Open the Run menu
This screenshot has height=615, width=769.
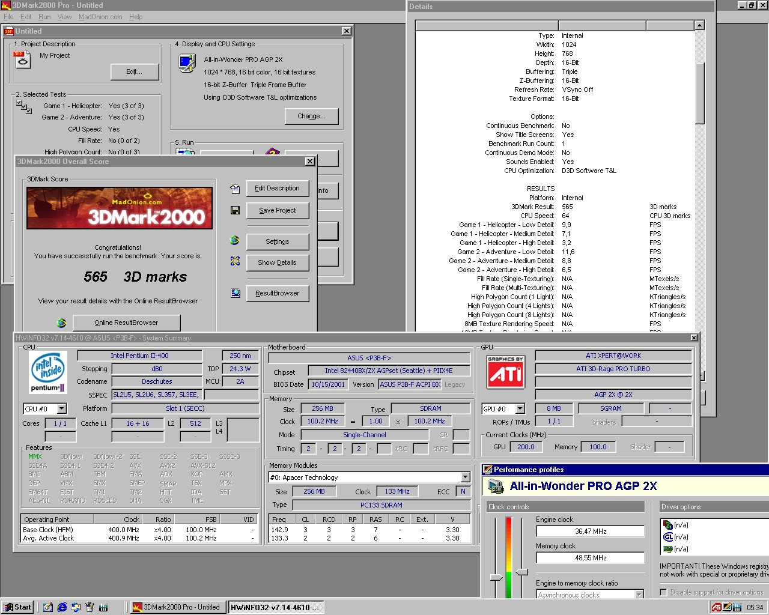tap(44, 17)
